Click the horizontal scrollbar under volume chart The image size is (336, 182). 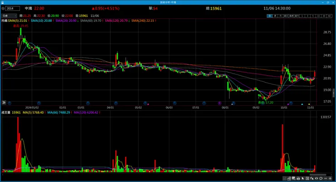tap(318, 175)
